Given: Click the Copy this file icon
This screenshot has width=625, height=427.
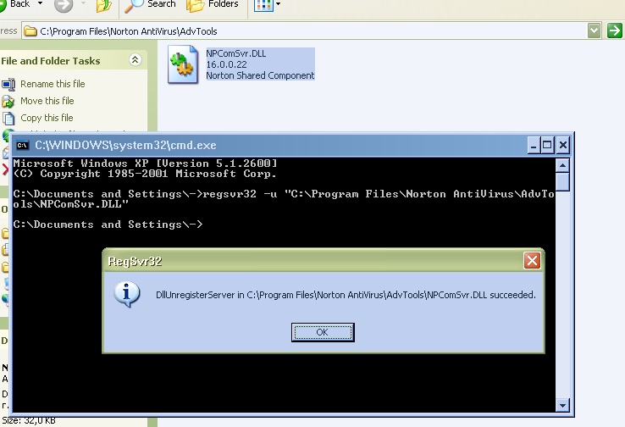Looking at the screenshot, I should (8, 118).
